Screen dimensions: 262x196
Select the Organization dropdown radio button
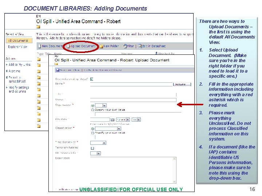pyautogui.click(x=92, y=106)
